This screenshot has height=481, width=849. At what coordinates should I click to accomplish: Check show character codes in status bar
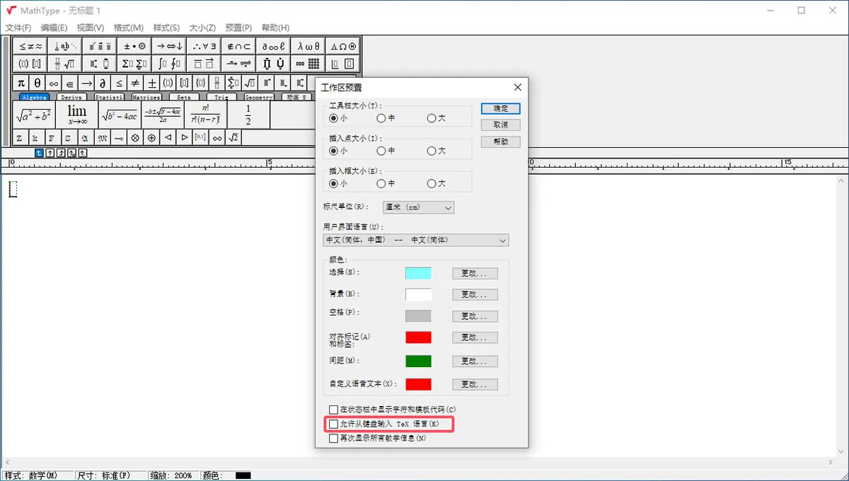click(334, 410)
